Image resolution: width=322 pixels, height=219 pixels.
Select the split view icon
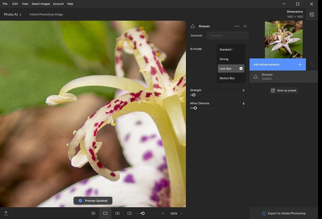pyautogui.click(x=129, y=213)
